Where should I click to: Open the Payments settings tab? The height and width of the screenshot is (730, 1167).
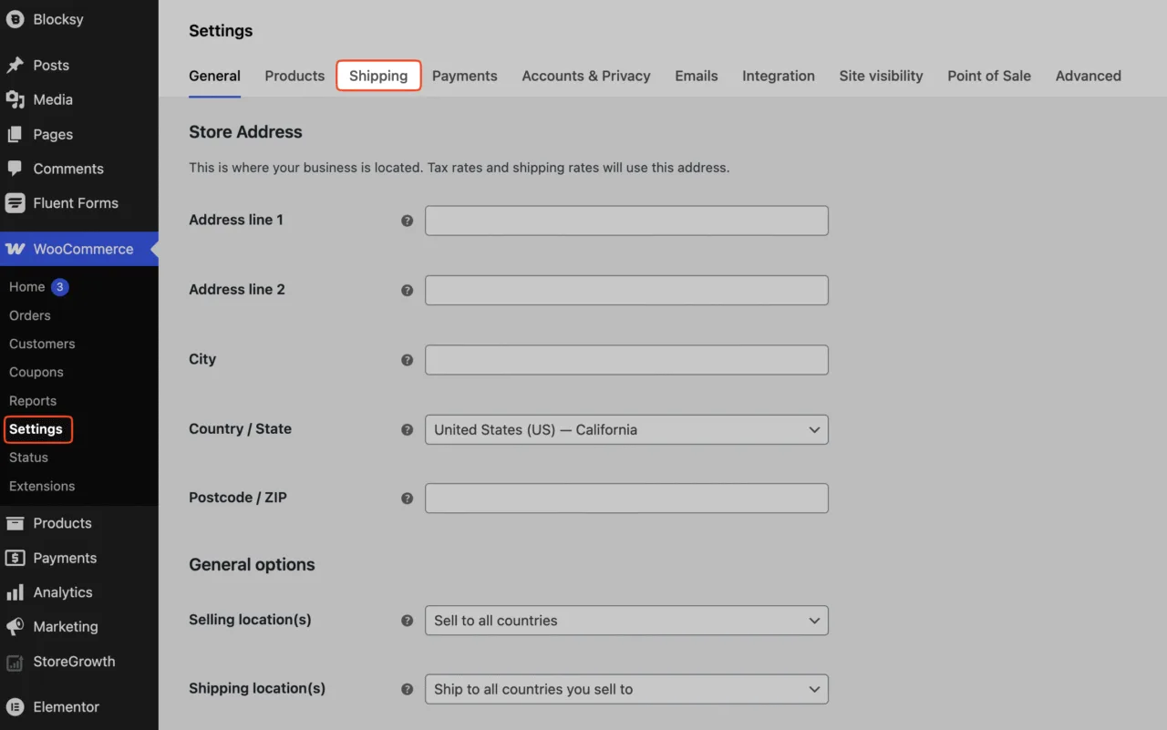(x=465, y=76)
